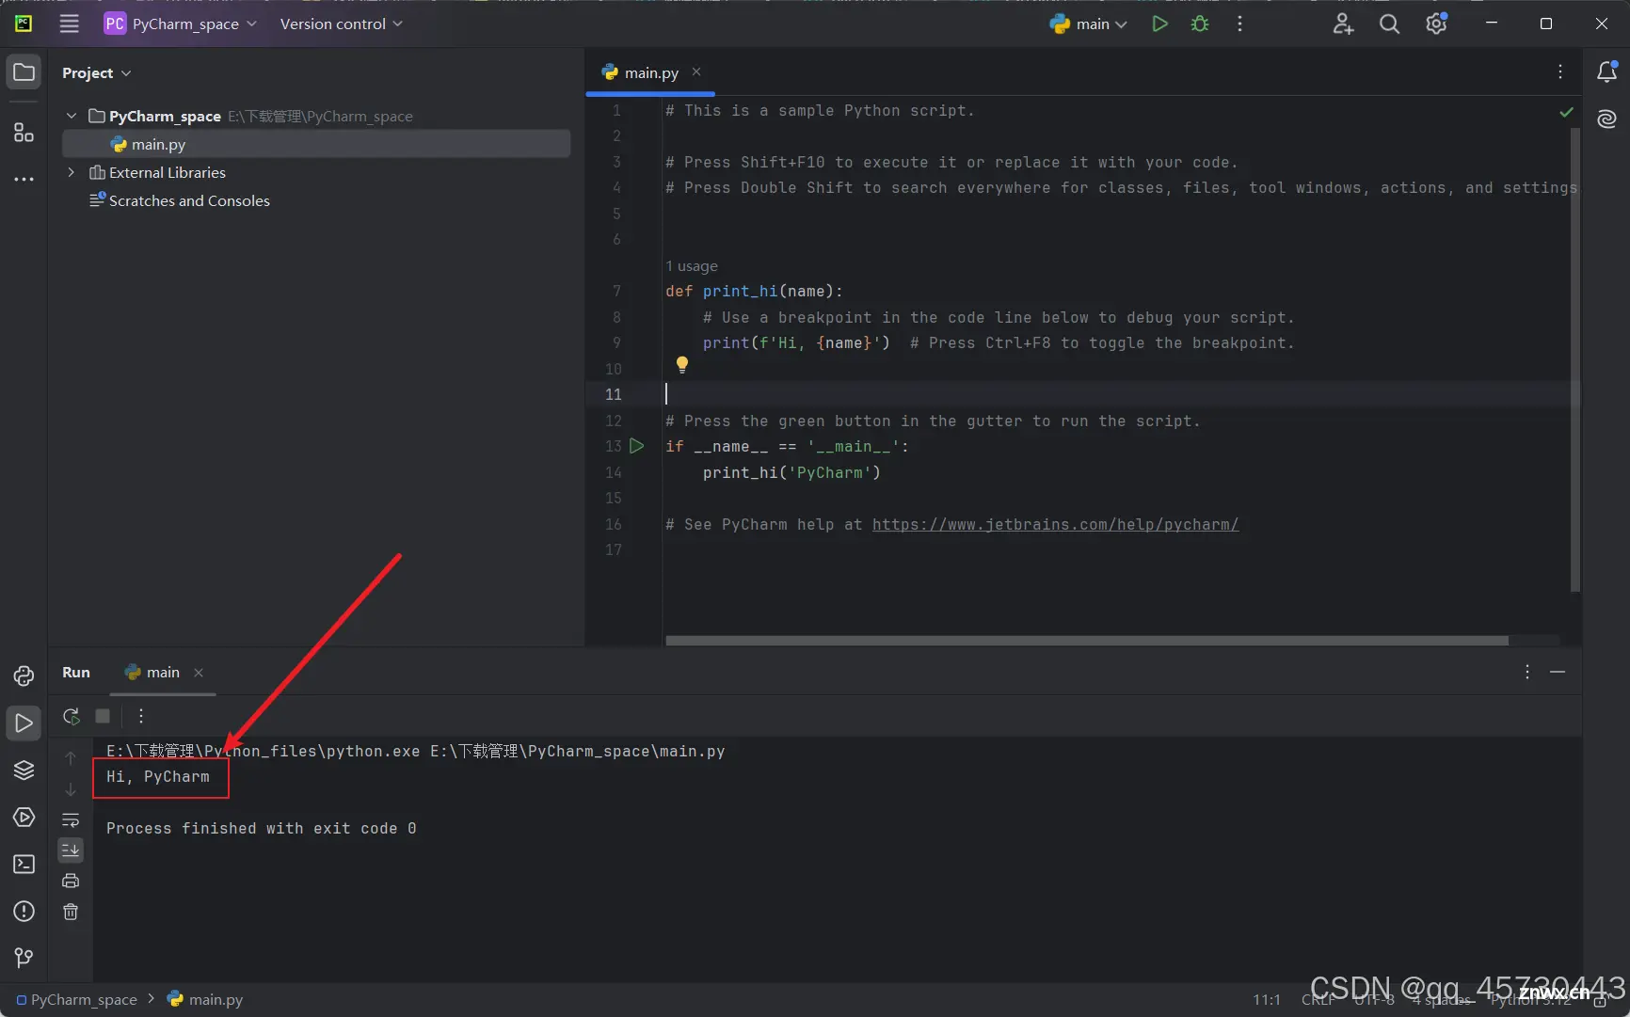Close the main.py editor tab
The height and width of the screenshot is (1017, 1630).
pyautogui.click(x=696, y=72)
